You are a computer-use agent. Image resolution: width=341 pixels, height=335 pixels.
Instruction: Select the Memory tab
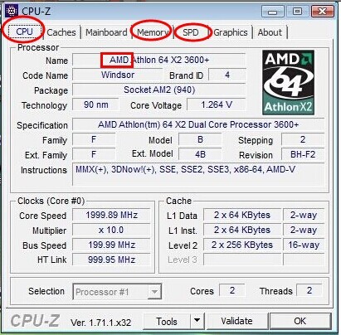pyautogui.click(x=152, y=32)
